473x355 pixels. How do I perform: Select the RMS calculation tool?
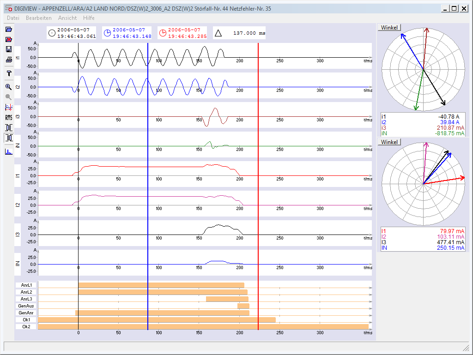coord(8,118)
